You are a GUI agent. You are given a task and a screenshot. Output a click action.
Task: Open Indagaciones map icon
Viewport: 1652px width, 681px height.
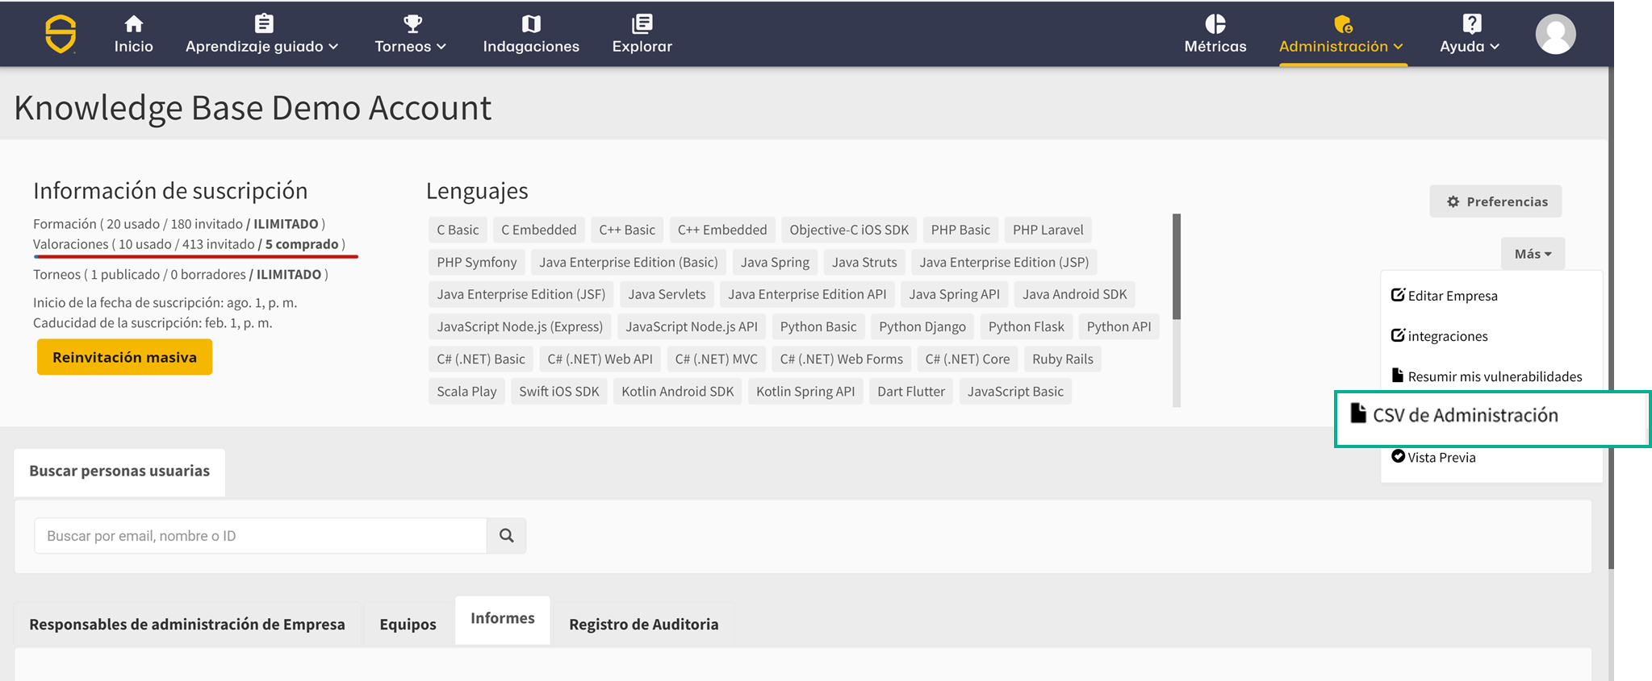pyautogui.click(x=531, y=23)
